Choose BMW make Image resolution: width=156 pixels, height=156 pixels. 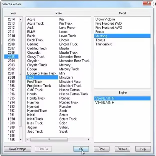[x=31, y=32]
